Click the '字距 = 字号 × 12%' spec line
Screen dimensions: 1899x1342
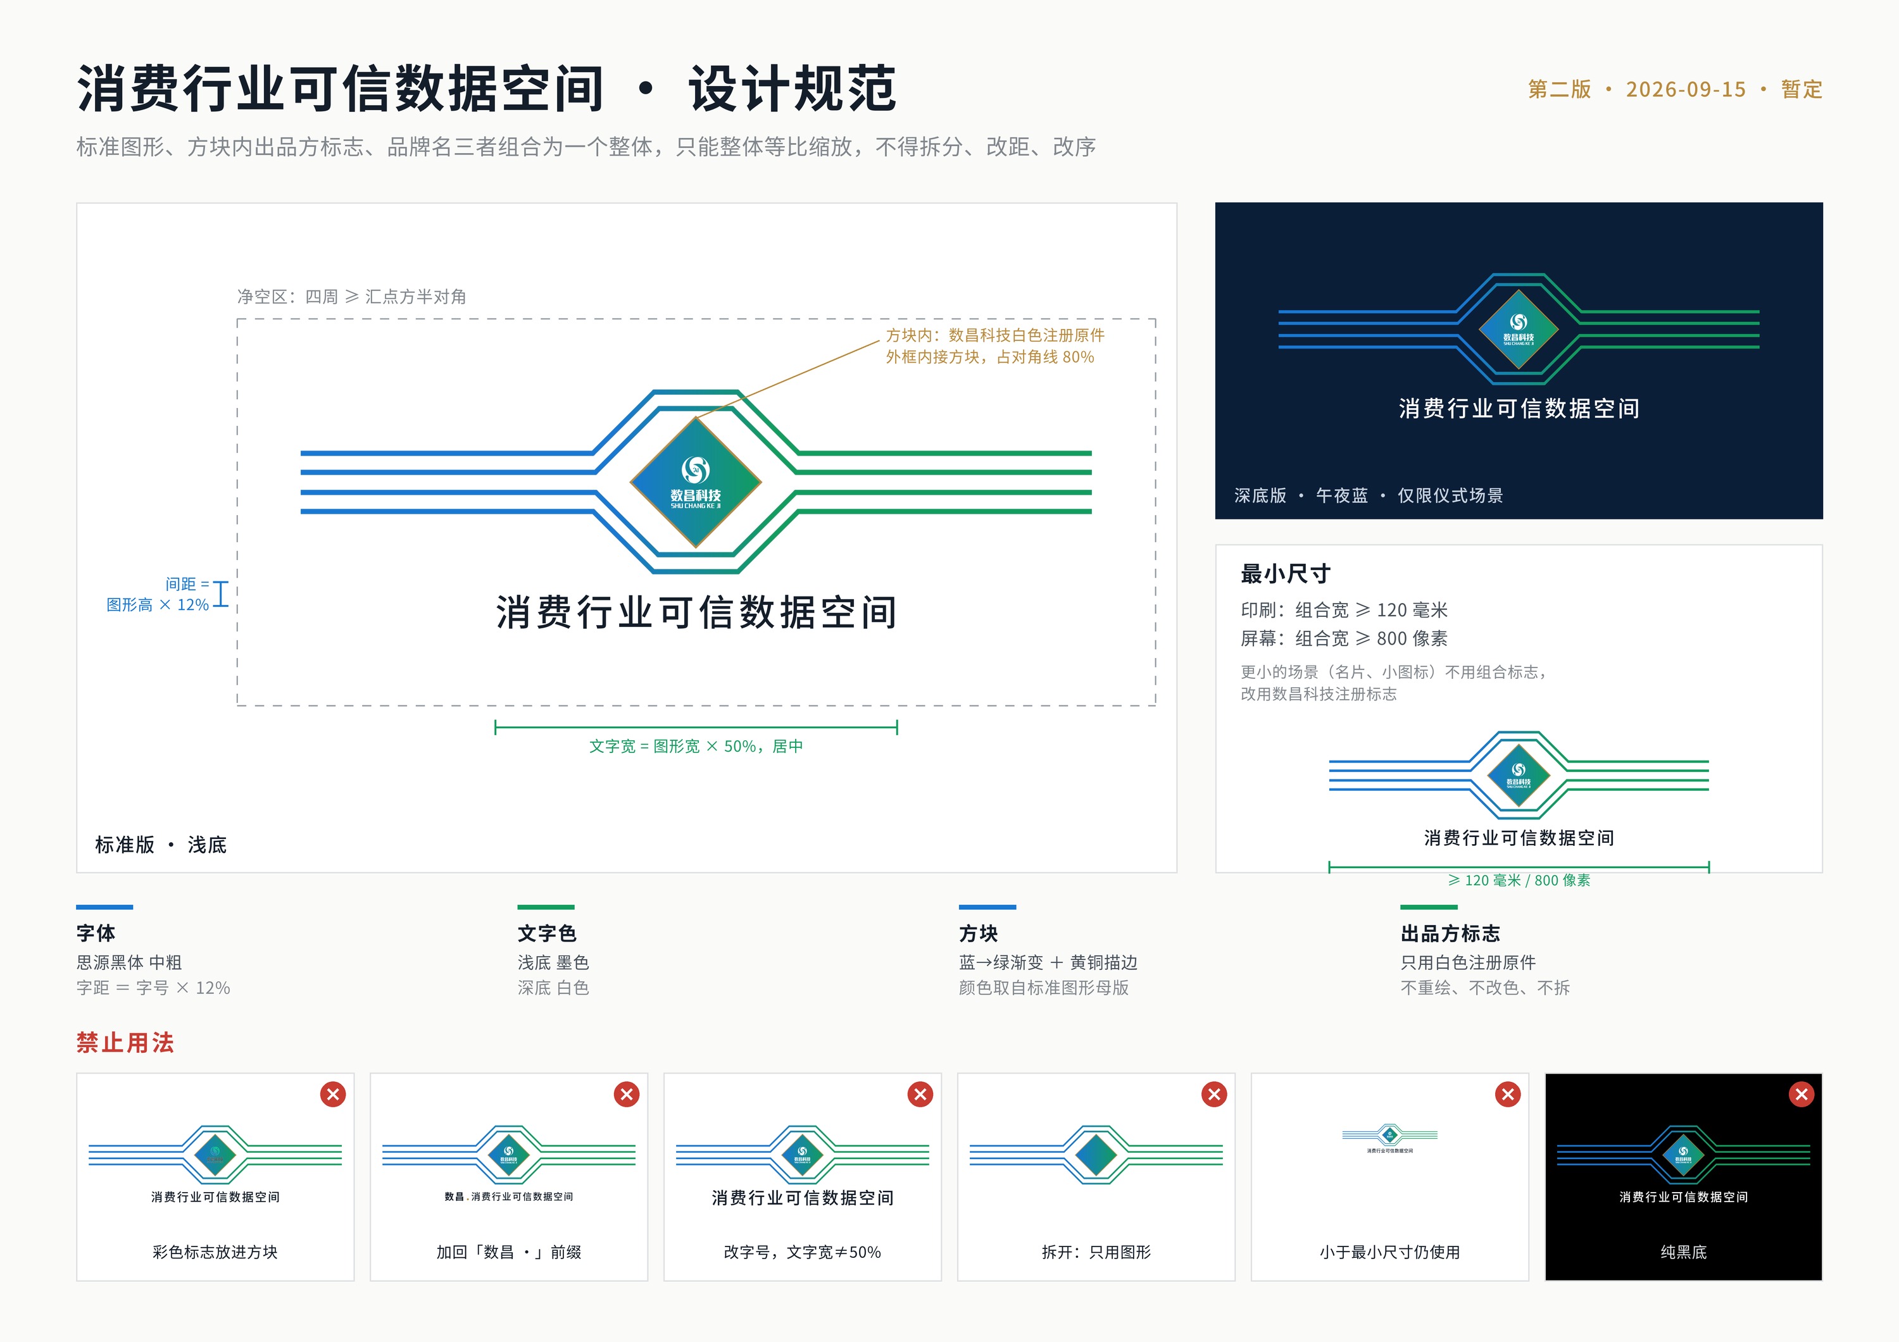click(x=153, y=988)
